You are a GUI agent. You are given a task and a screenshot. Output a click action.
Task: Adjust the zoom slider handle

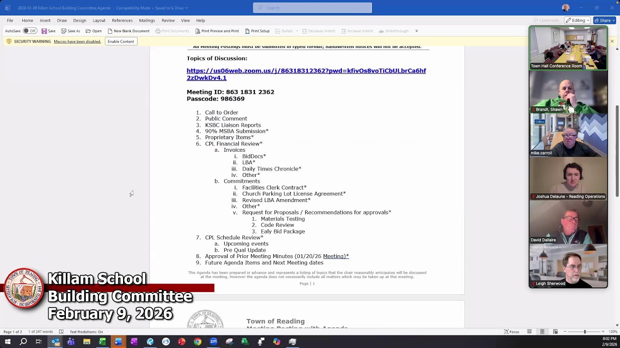[x=585, y=332]
